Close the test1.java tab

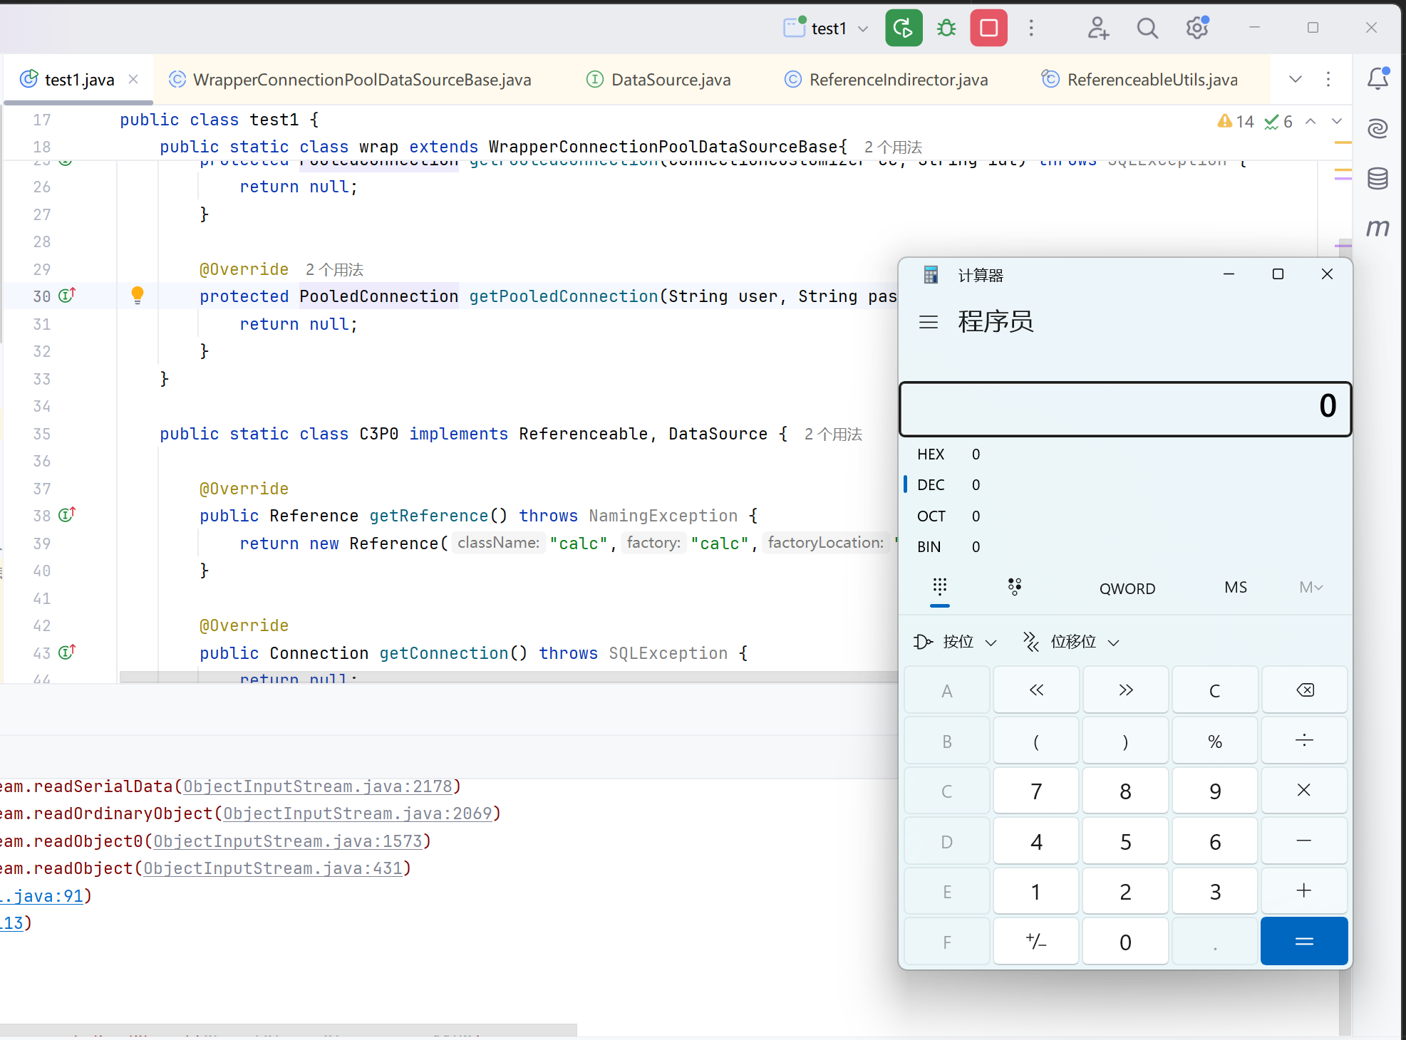coord(133,79)
